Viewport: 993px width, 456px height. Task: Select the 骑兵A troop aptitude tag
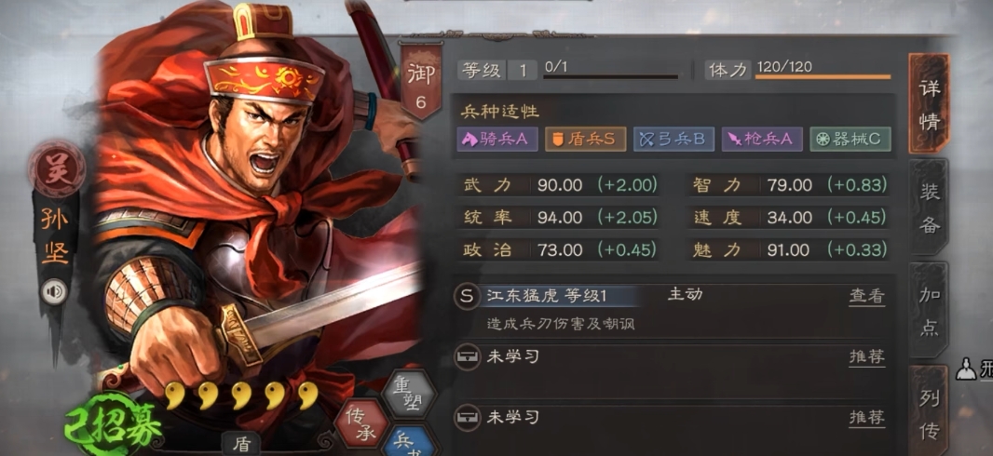coord(497,140)
